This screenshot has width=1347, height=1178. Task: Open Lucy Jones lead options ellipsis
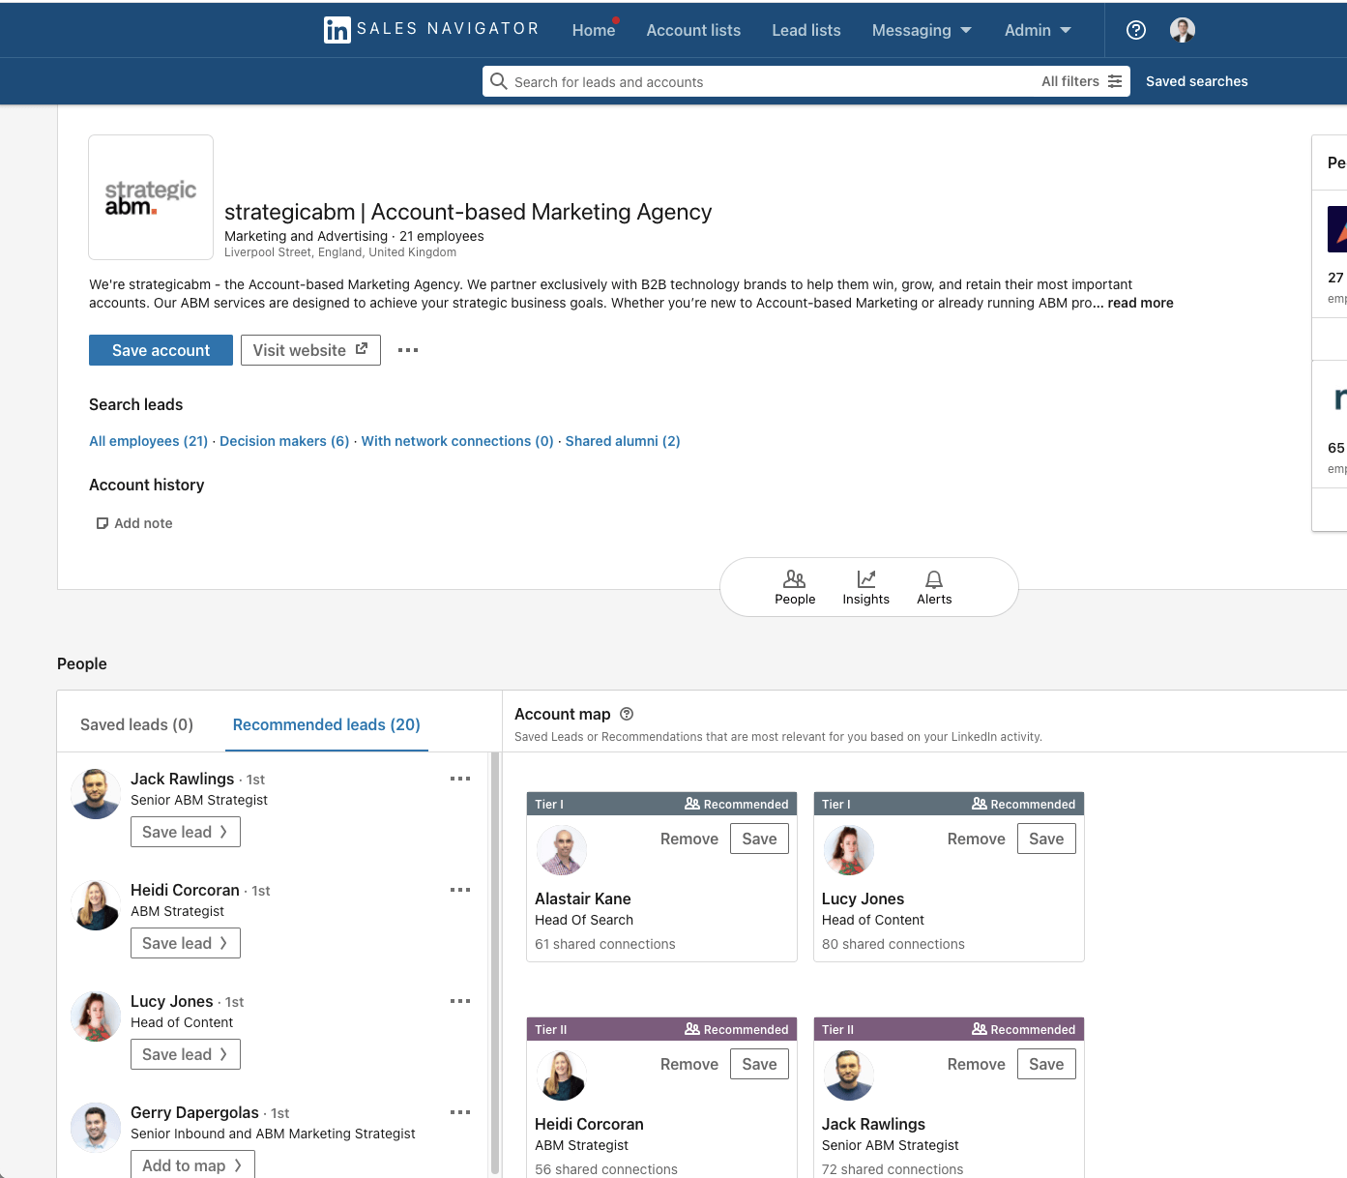pyautogui.click(x=460, y=1001)
